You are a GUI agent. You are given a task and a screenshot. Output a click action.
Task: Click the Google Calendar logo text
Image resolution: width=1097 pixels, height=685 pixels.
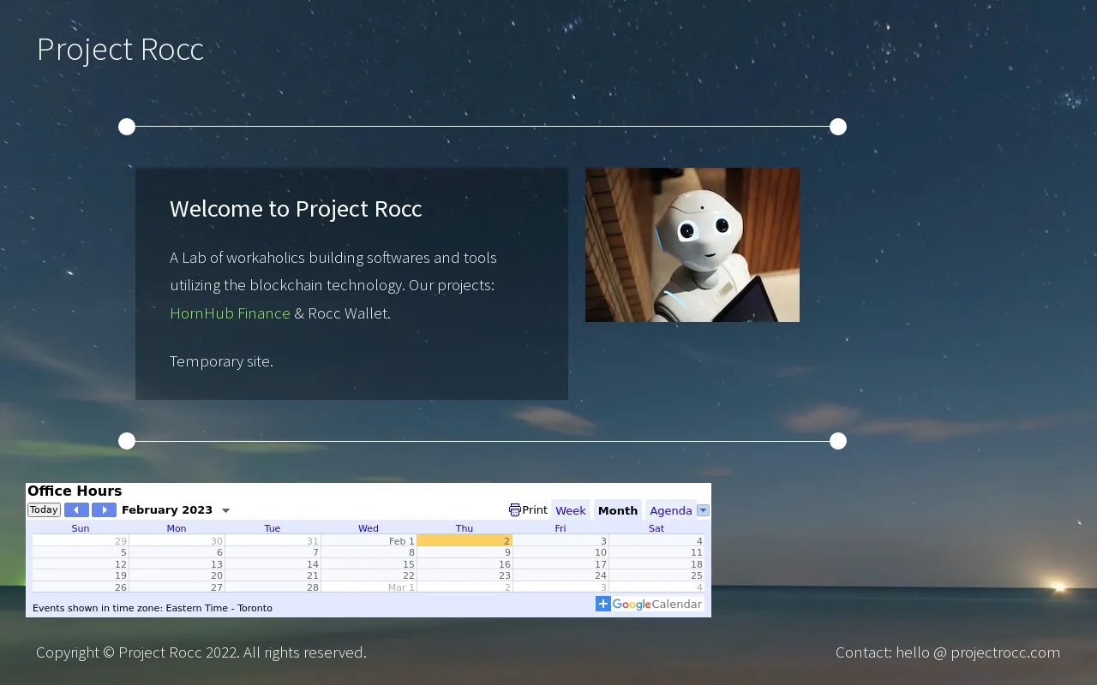tap(657, 605)
